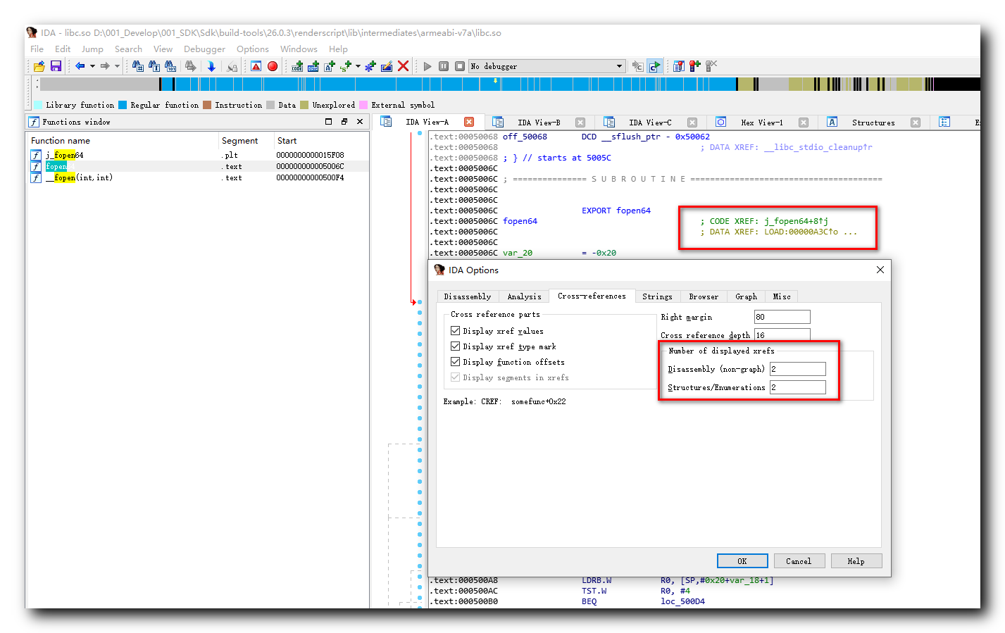Viewport: 1005px width, 633px height.
Task: Toggle Display function offsets checkbox
Action: coord(455,361)
